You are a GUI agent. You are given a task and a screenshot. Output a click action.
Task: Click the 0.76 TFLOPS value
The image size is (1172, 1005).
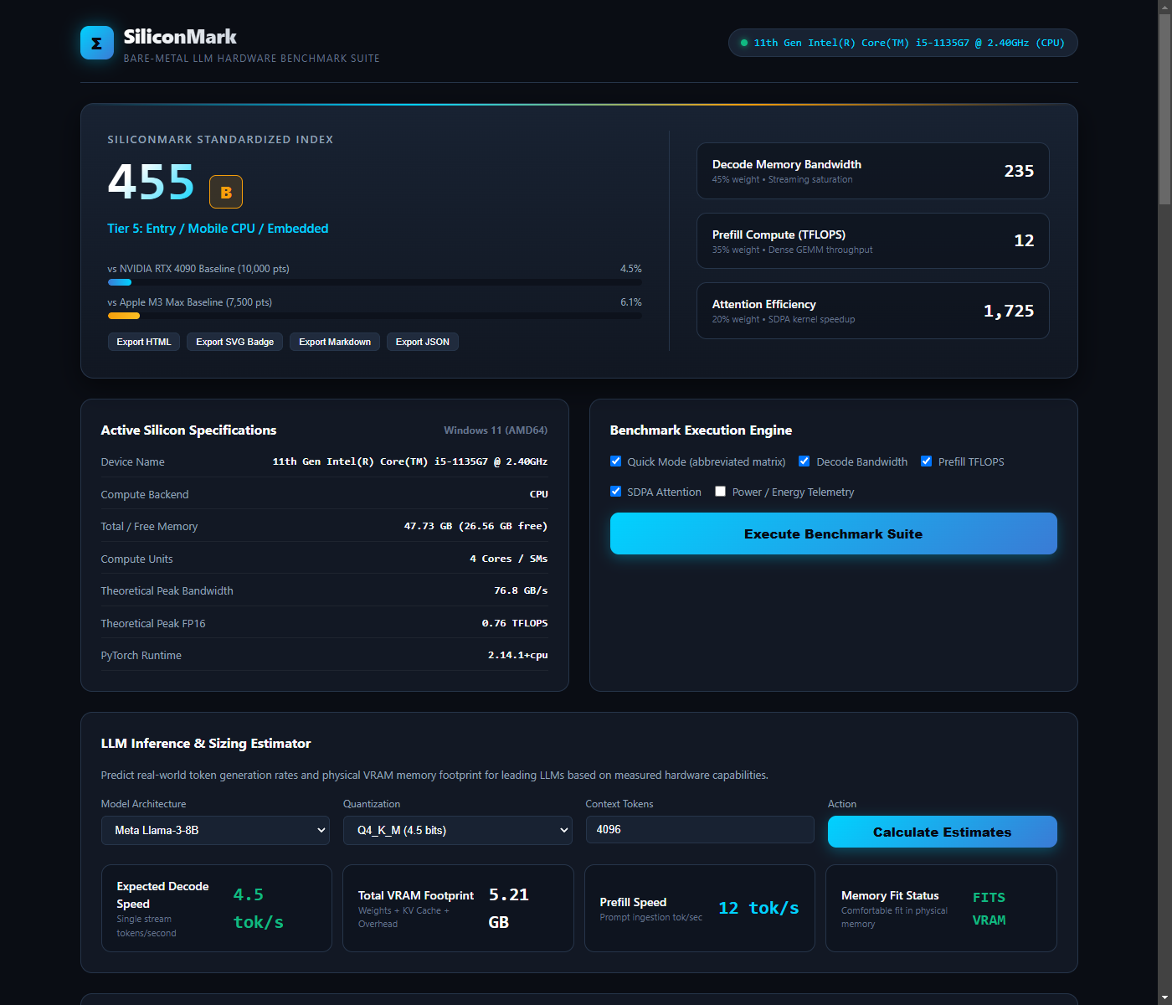[515, 623]
